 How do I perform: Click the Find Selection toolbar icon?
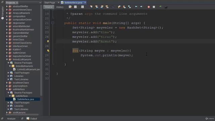91,7
